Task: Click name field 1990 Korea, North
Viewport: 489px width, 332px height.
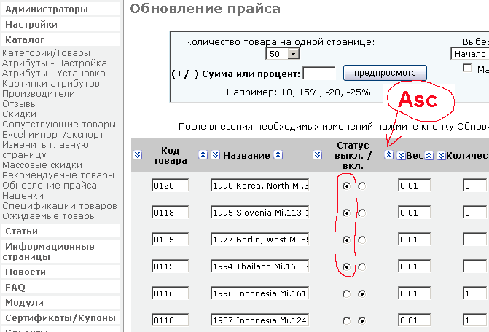Action: (259, 186)
